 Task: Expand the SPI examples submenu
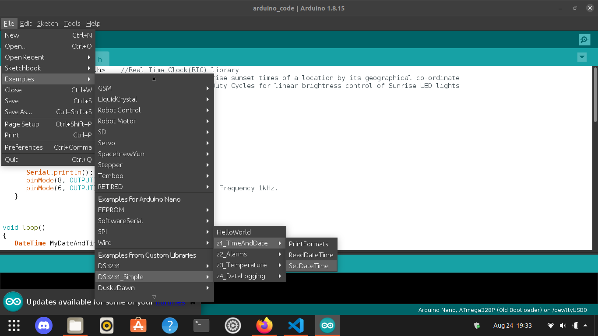pyautogui.click(x=154, y=232)
